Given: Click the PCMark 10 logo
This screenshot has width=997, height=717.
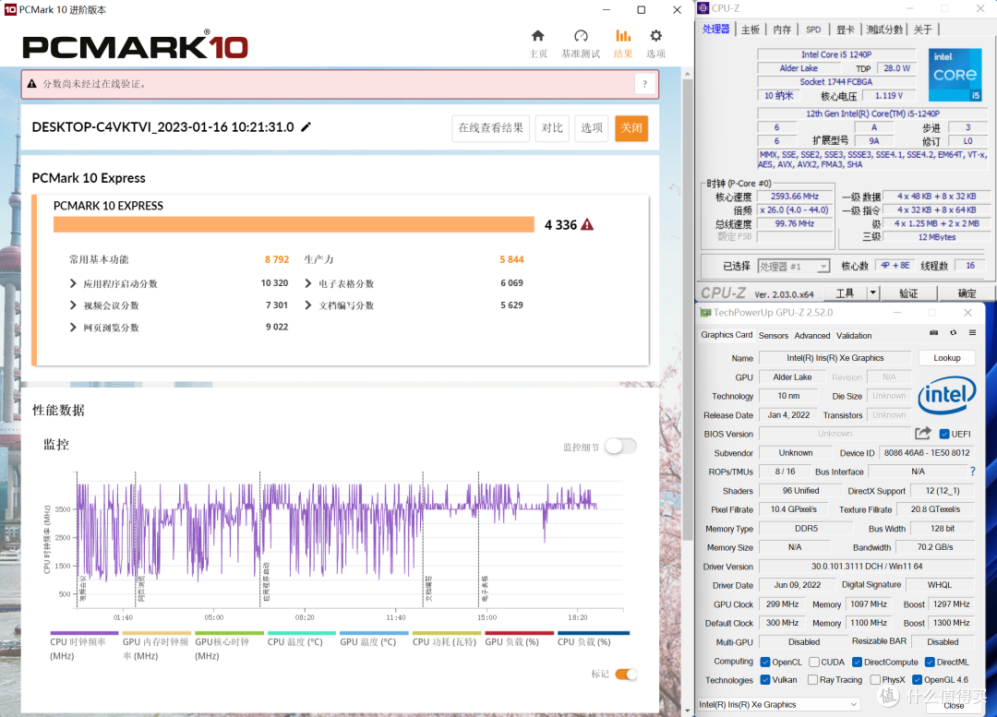Looking at the screenshot, I should [x=136, y=47].
